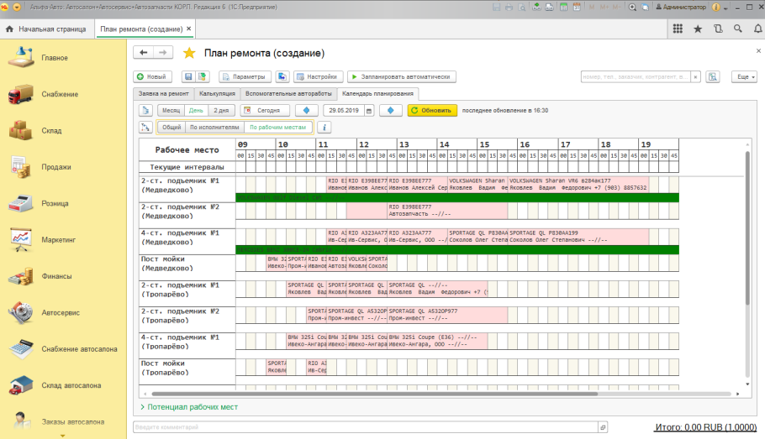Switch to the Калькуляция tab
The height and width of the screenshot is (439, 765).
217,93
